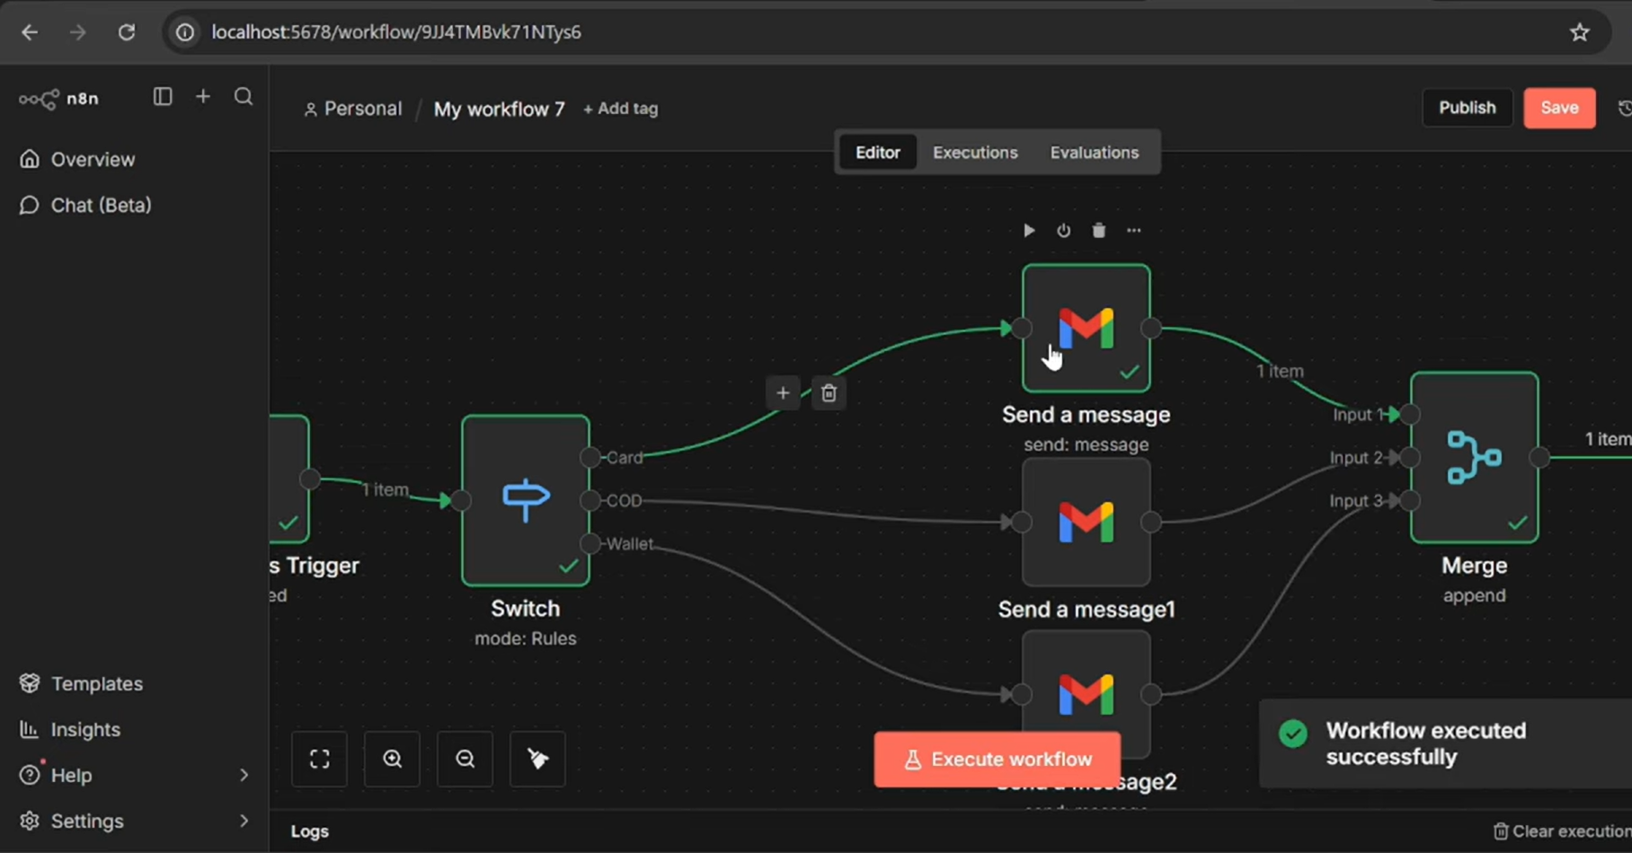Click the Execute workflow button
The height and width of the screenshot is (853, 1632).
click(x=998, y=760)
